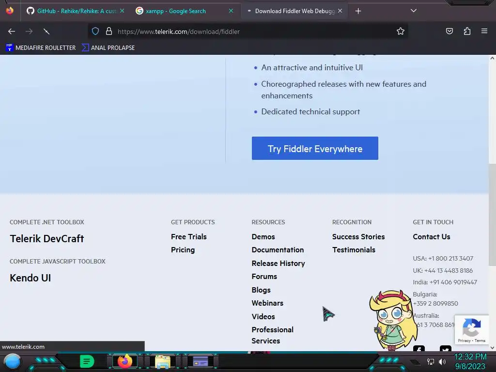This screenshot has width=496, height=372.
Task: Open File Explorer from taskbar
Action: [x=163, y=362]
